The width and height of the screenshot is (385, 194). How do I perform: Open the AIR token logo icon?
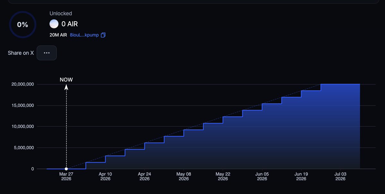point(54,24)
